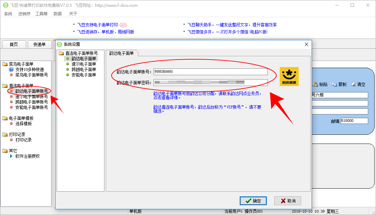Open link 飞豆聊天助手
Image resolution: width=376 pixels, height=215 pixels.
(232, 25)
